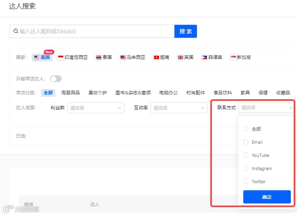The width and height of the screenshot is (297, 215).
Task: Click the UK flag icon
Action: coord(181,57)
